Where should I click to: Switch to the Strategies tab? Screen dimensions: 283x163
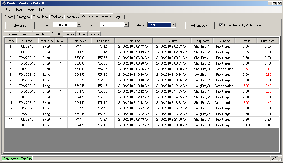pyautogui.click(x=23, y=17)
